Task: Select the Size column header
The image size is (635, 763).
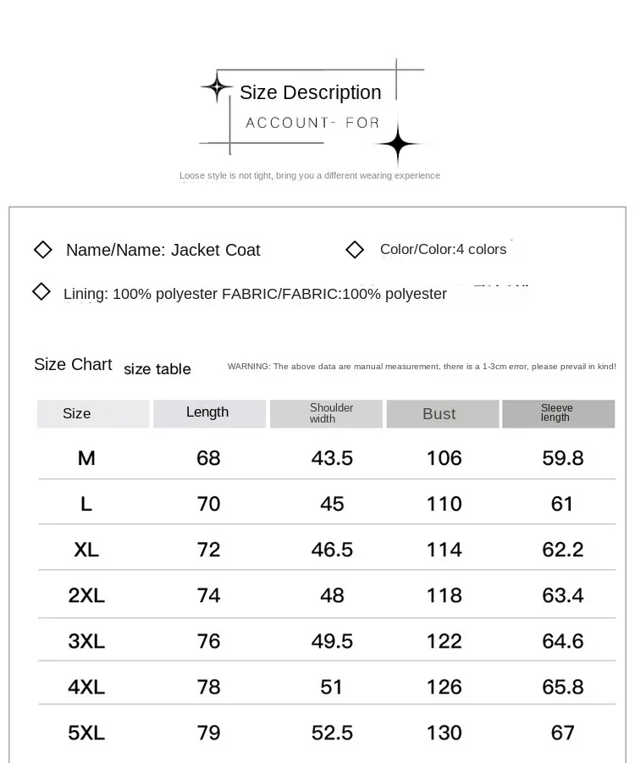Action: 93,413
